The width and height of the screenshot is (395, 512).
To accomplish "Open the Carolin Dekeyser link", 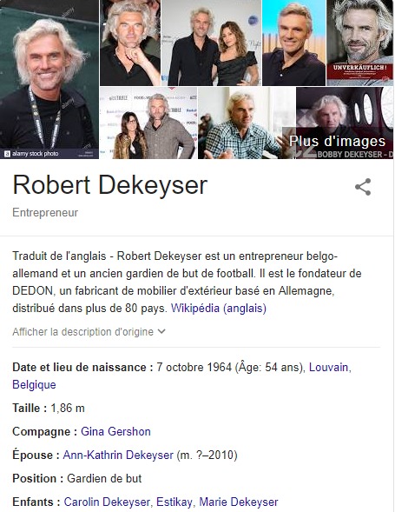I will [107, 502].
